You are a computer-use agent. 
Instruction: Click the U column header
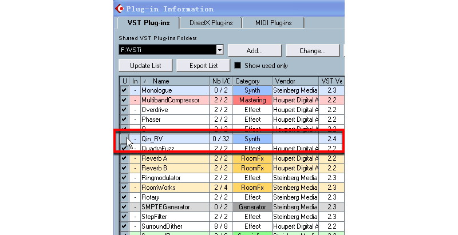(x=124, y=81)
